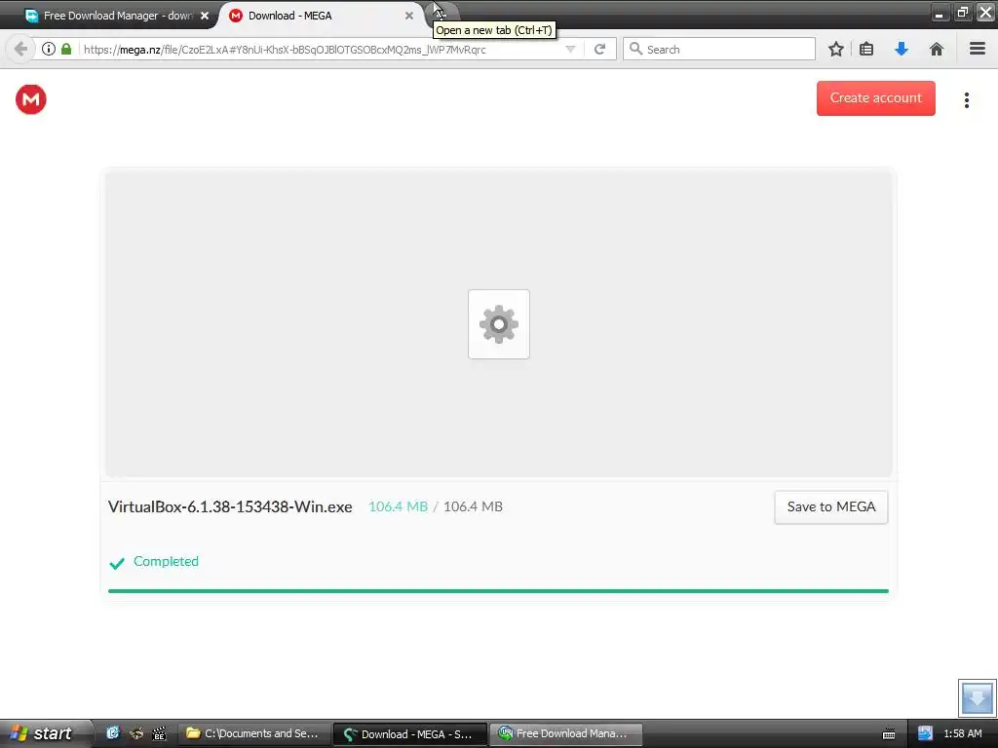Show site information via the info icon

pyautogui.click(x=49, y=49)
